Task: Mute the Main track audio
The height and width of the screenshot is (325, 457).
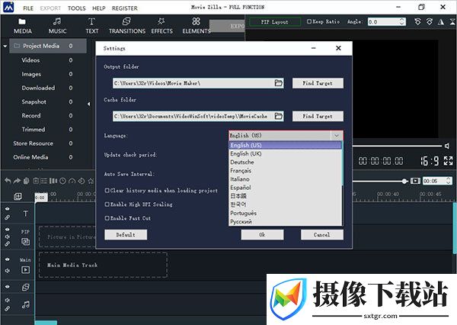Action: click(x=8, y=271)
